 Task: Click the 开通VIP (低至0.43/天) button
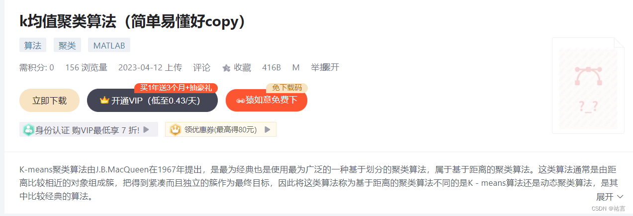(x=153, y=101)
